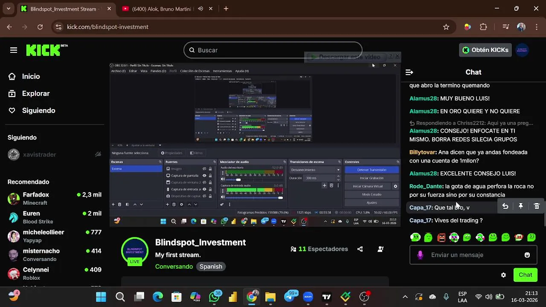Click the Obtén KICKs button
546x307 pixels.
[x=485, y=50]
